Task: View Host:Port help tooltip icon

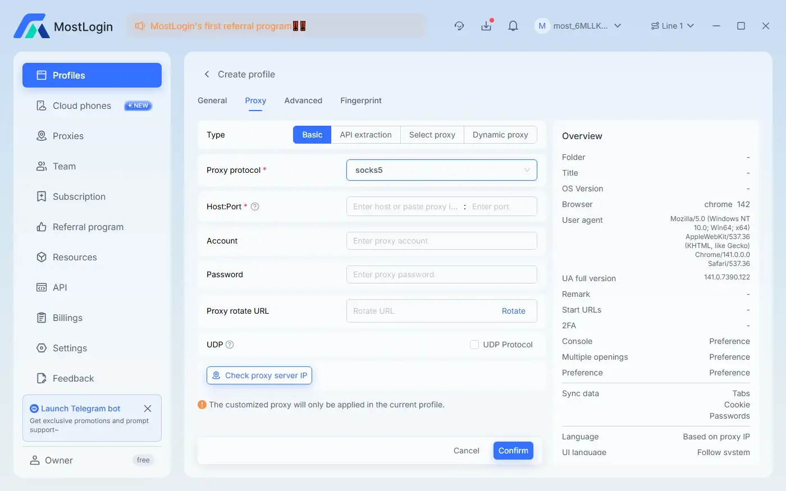Action: (255, 207)
